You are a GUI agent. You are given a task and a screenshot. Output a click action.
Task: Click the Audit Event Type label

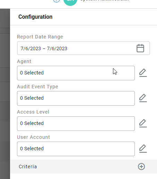(37, 87)
